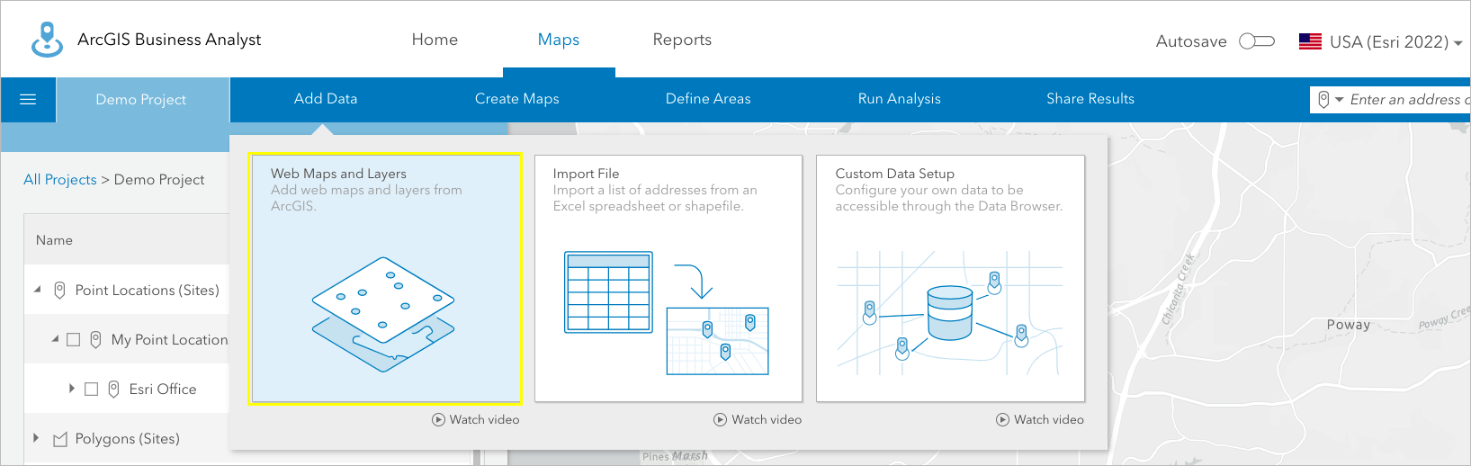Click the Demo Project breadcrumb text
This screenshot has height=466, width=1471.
tap(159, 180)
